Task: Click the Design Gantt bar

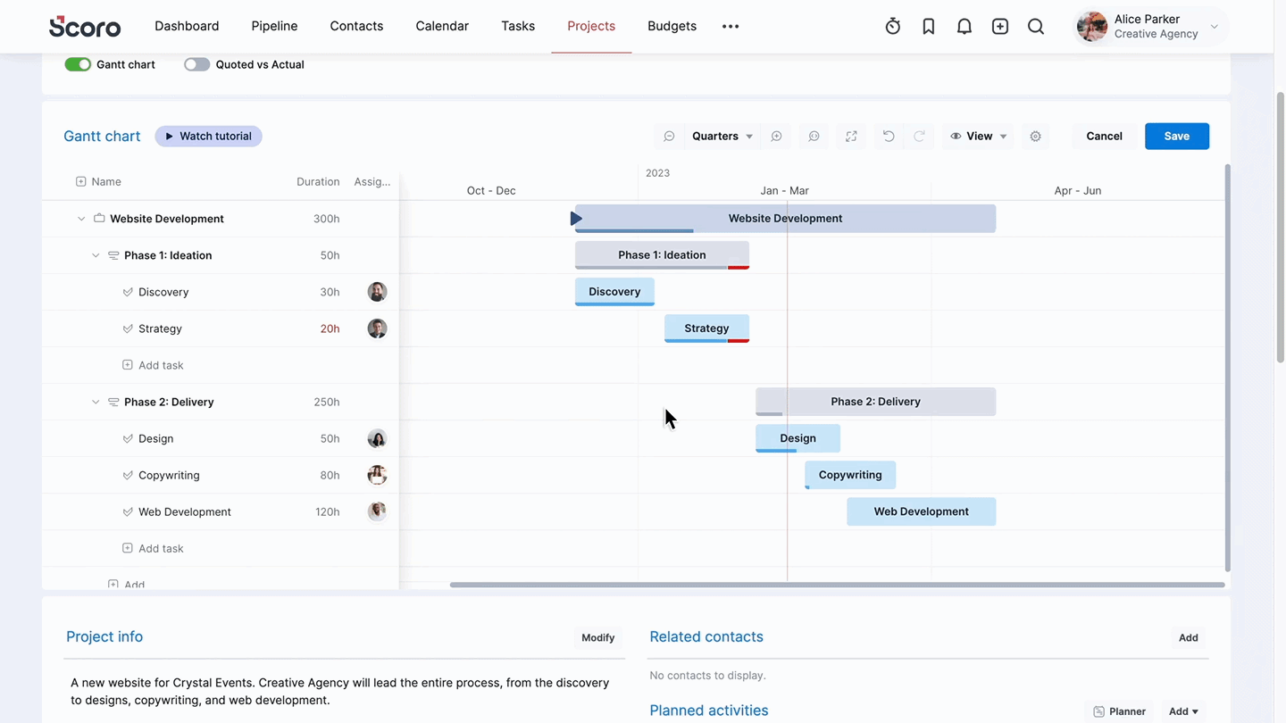Action: point(797,438)
